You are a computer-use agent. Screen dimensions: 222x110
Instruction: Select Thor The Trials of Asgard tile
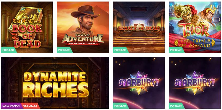pos(195,27)
